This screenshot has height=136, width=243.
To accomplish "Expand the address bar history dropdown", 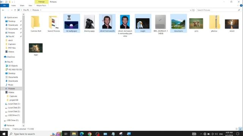I will click(191, 10).
